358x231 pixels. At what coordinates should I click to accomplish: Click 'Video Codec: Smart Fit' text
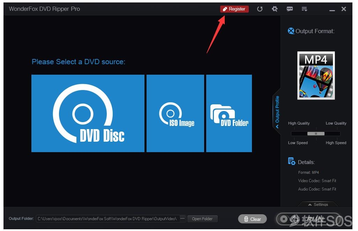click(317, 181)
